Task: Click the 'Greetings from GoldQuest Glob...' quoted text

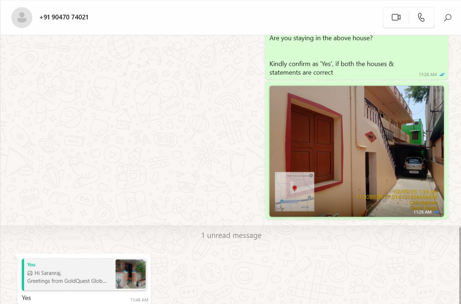Action: tap(67, 281)
